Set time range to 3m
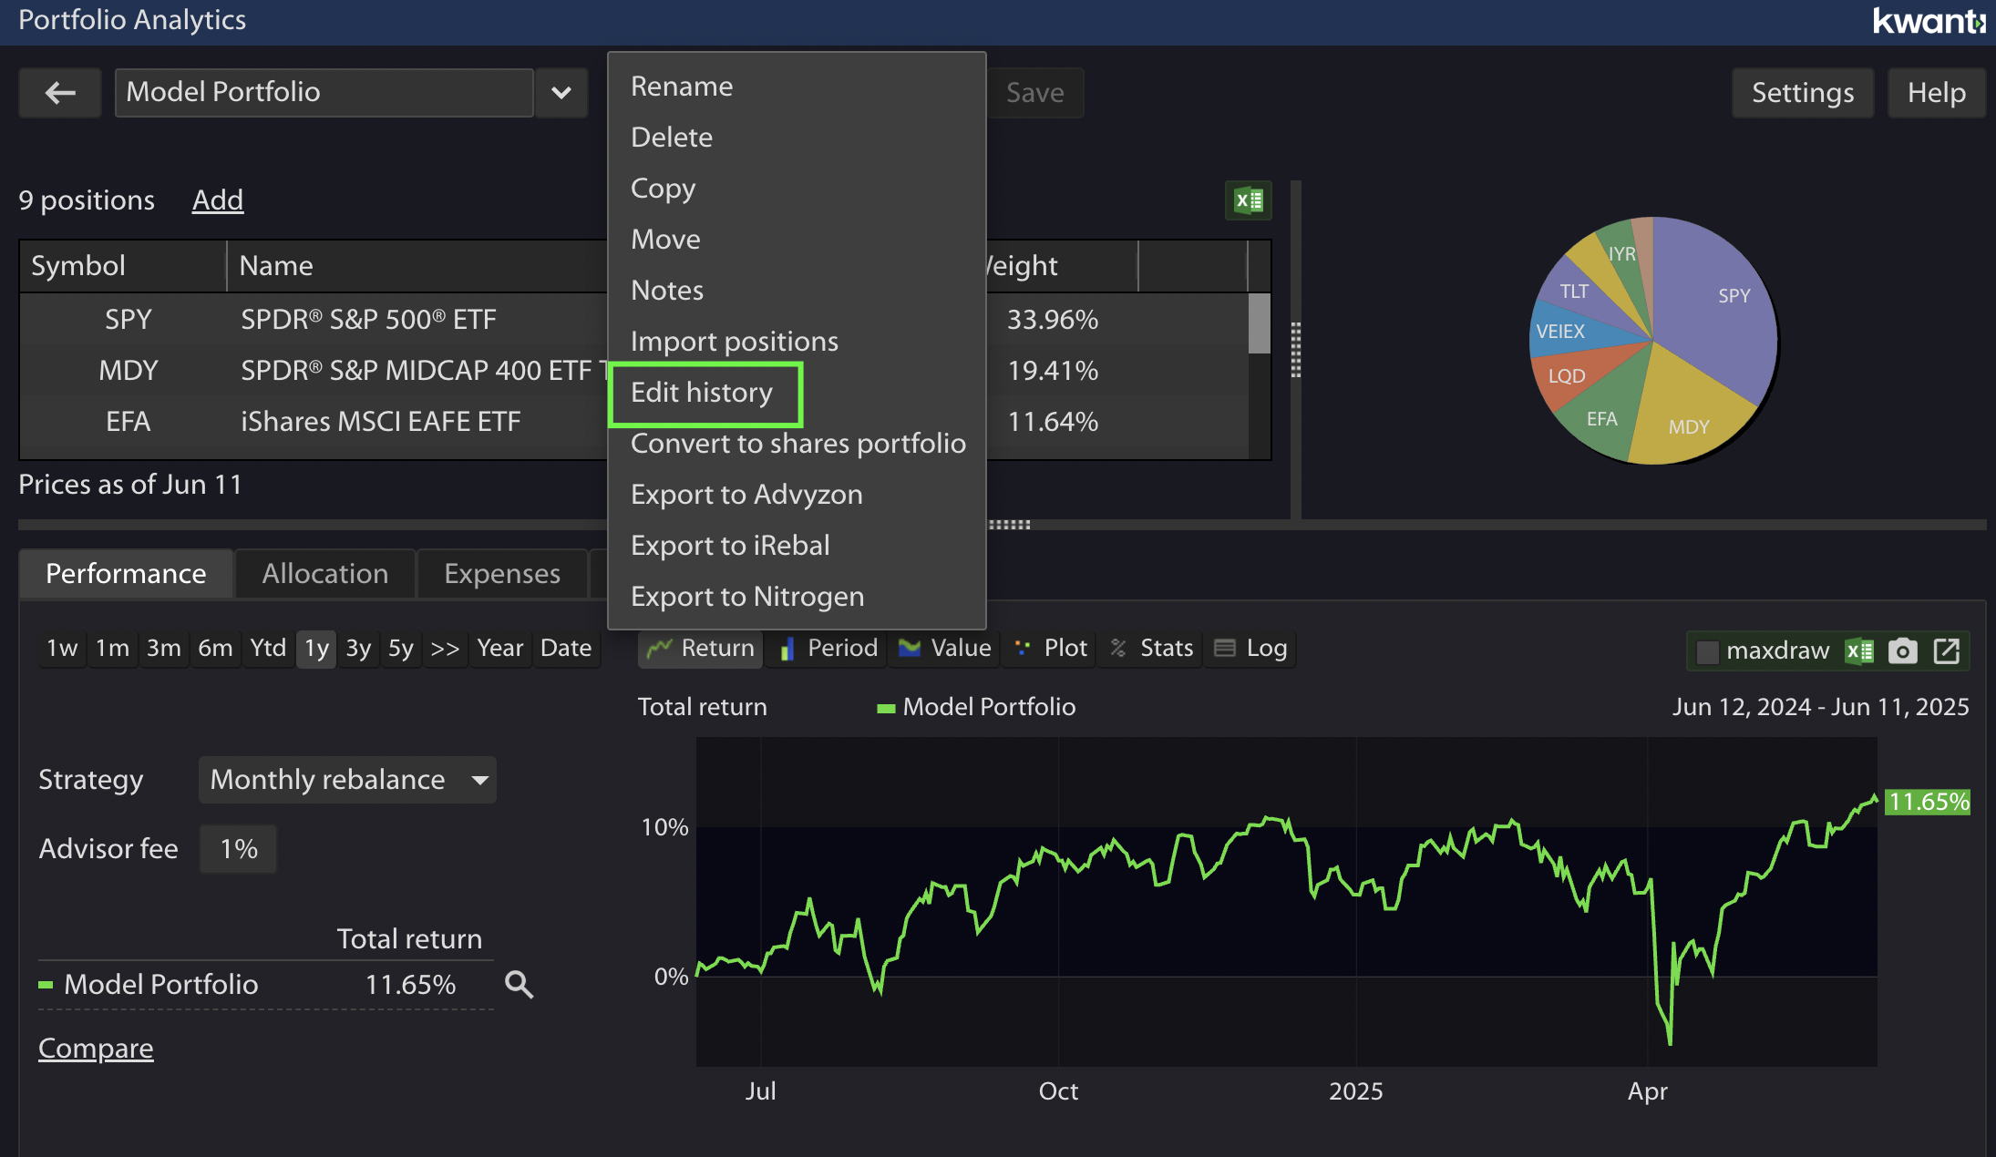 [164, 648]
